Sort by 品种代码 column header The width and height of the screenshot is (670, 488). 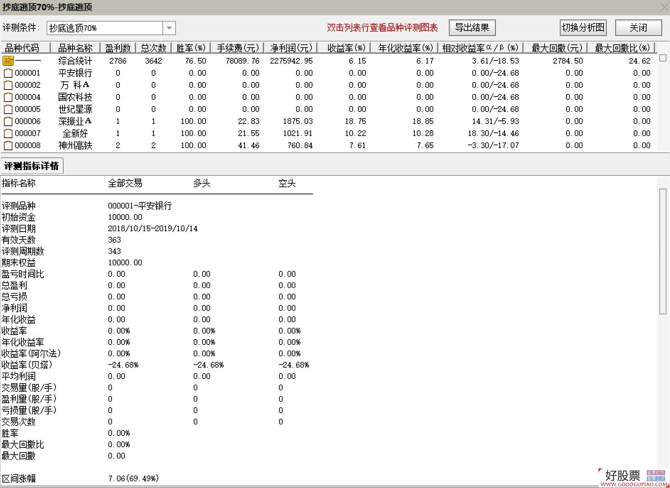click(x=26, y=48)
